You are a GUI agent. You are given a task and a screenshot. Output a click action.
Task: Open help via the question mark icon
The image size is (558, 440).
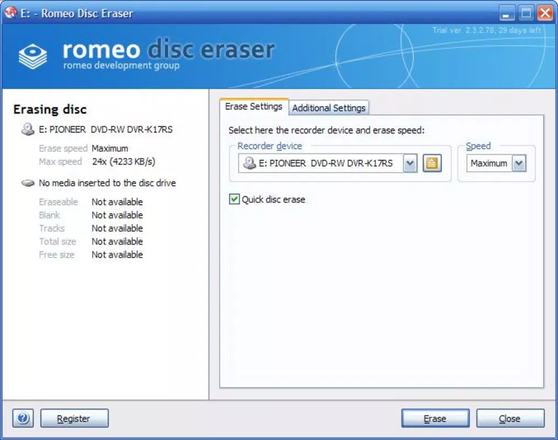coord(23,418)
